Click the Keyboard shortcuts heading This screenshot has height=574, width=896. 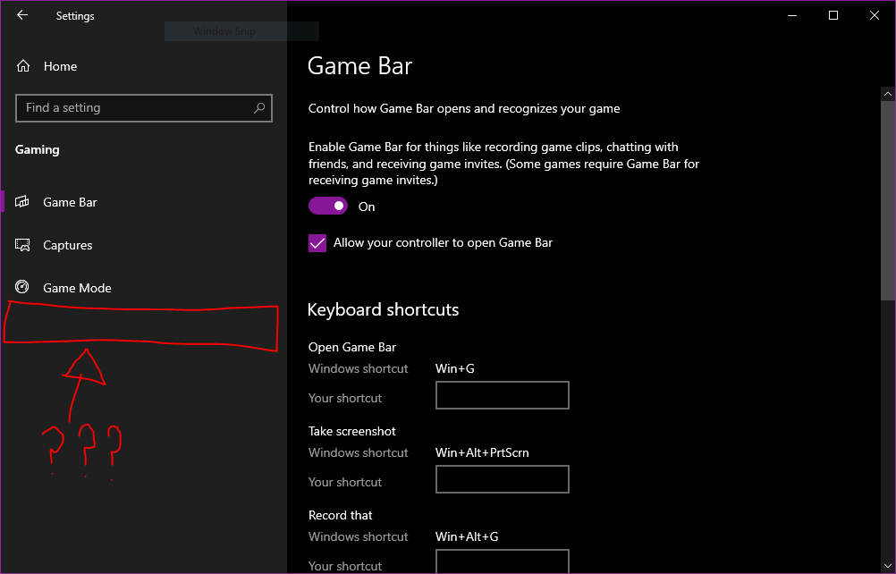click(x=383, y=309)
